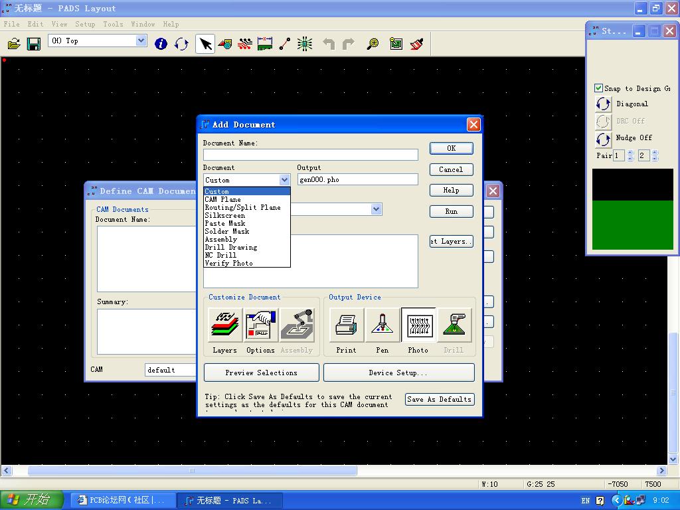Screen dimensions: 680x510
Task: Open the Tools menu
Action: (x=113, y=24)
